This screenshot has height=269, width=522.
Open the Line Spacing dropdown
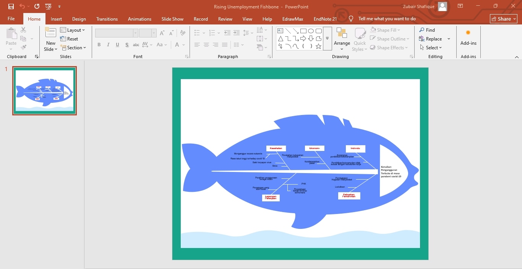click(x=248, y=33)
